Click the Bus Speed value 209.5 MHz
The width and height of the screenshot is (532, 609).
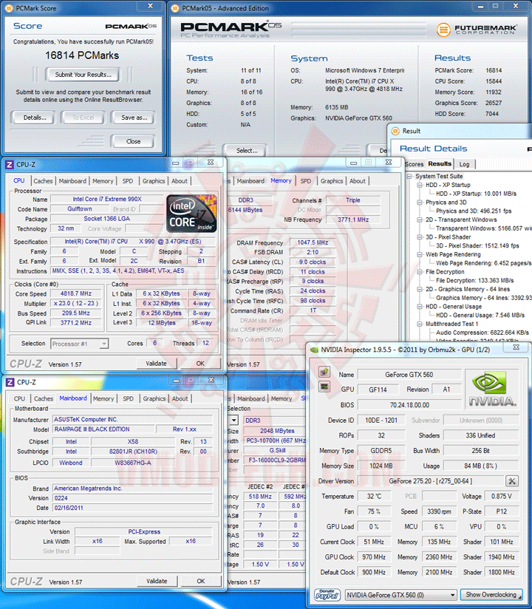(x=76, y=313)
